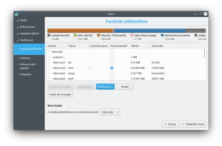Start install with Telepítés most

[x=193, y=124]
